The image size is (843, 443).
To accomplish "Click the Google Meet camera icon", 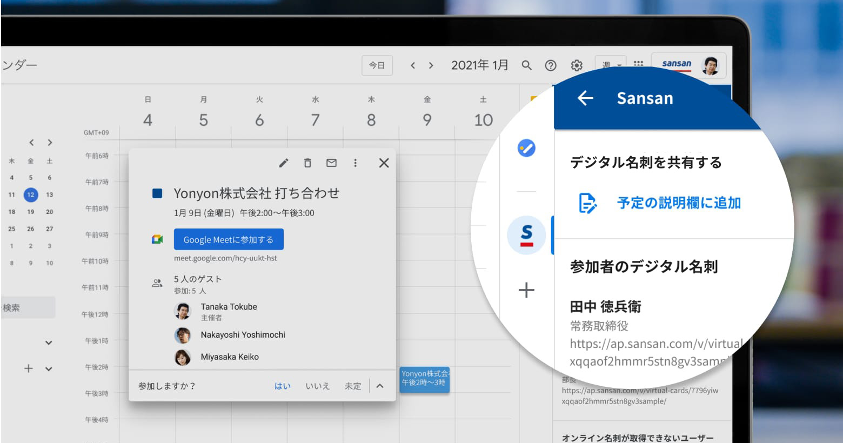I will pos(157,239).
